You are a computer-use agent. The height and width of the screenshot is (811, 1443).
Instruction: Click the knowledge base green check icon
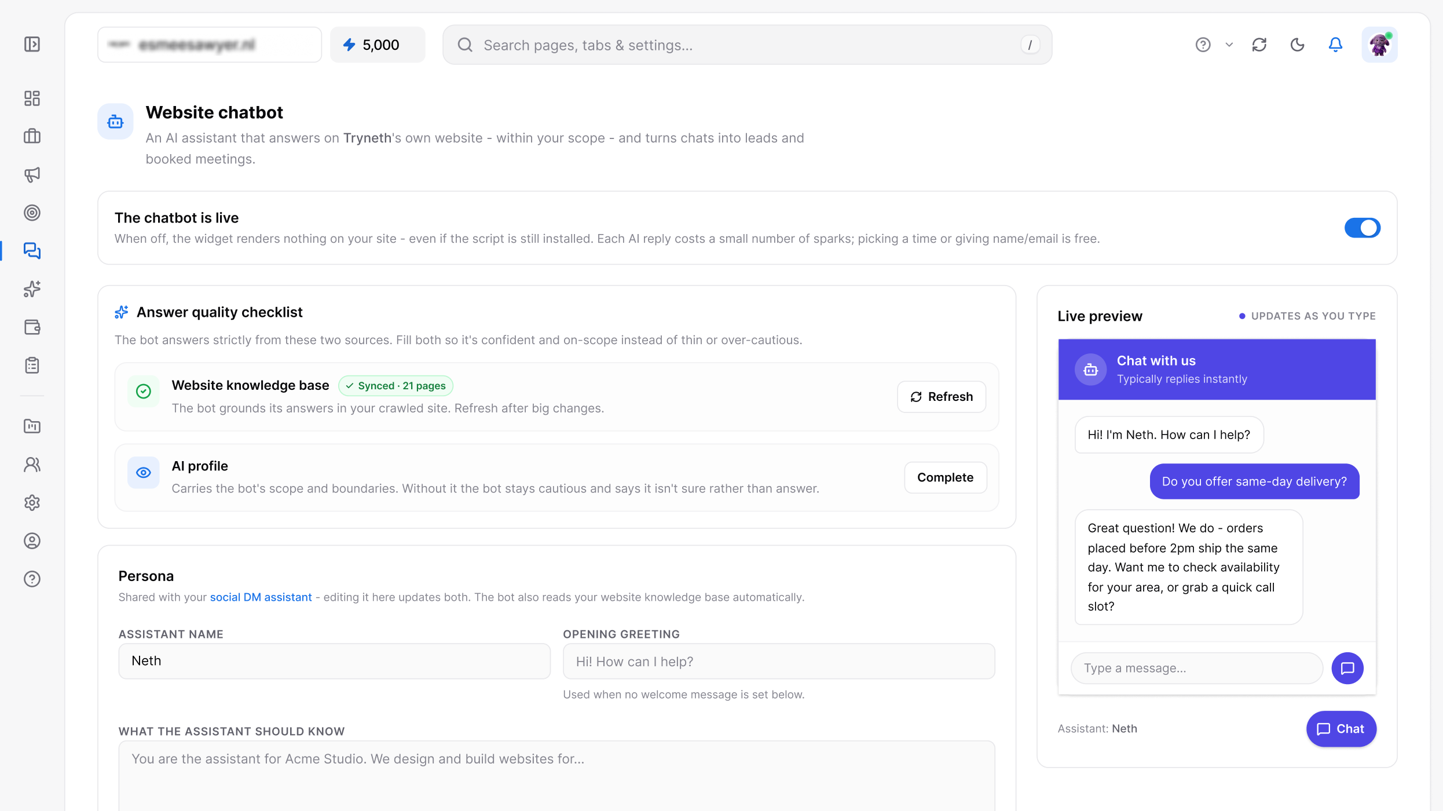pos(143,392)
